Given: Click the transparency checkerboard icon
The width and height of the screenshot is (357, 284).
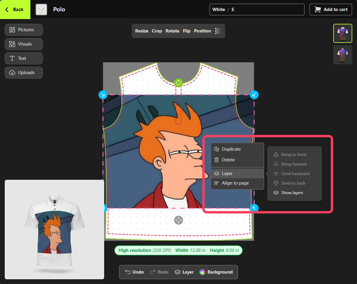Looking at the screenshot, I should [218, 31].
